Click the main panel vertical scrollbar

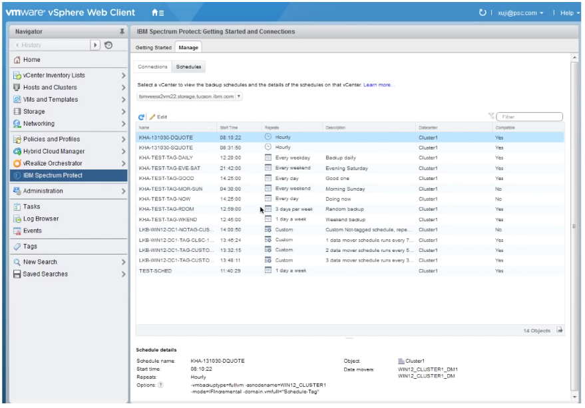tap(574, 226)
